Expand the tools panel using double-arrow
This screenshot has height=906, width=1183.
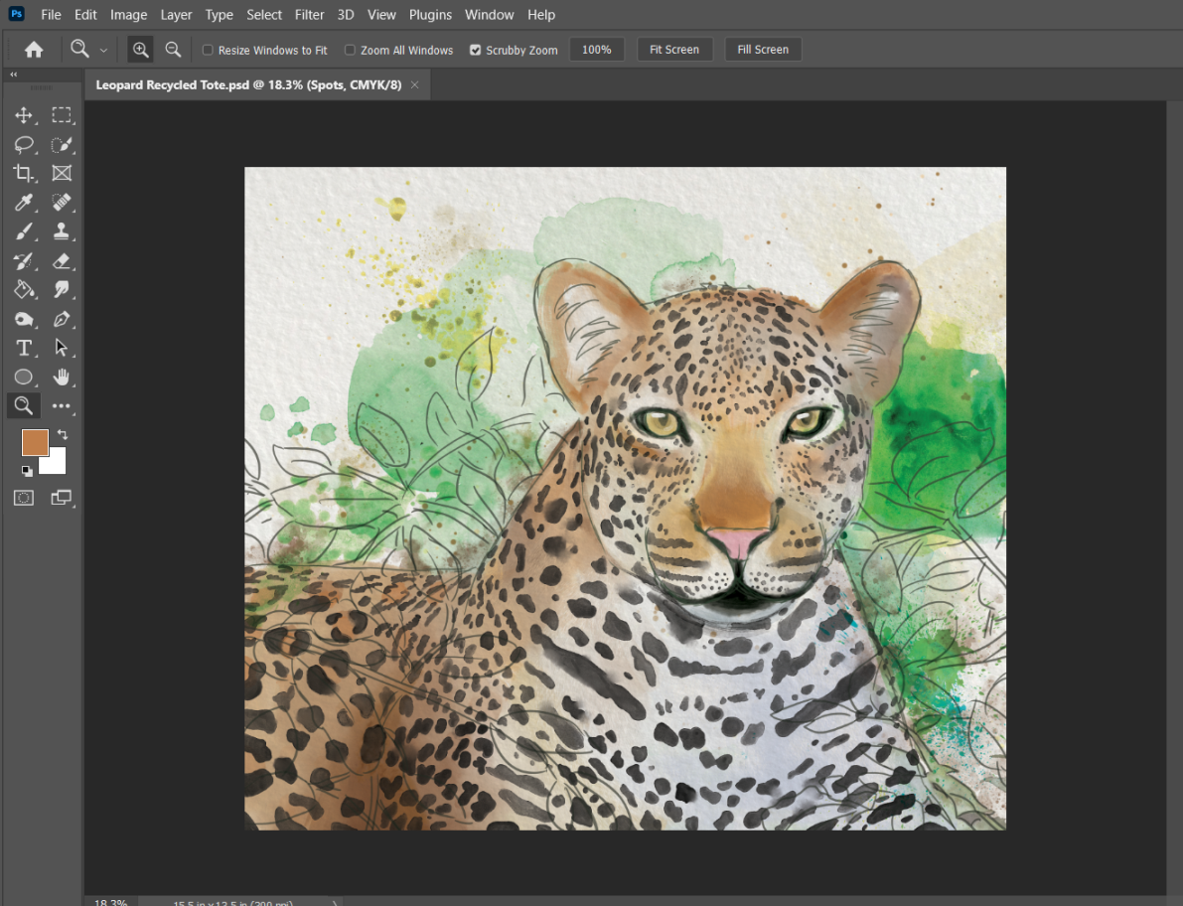14,75
